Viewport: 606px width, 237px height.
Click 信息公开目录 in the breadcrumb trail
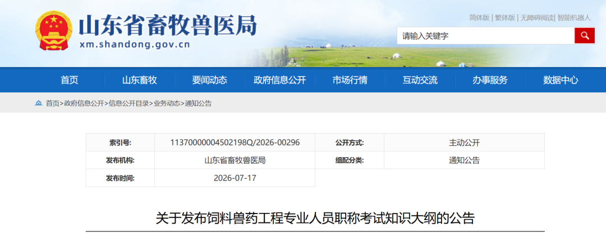coord(128,103)
